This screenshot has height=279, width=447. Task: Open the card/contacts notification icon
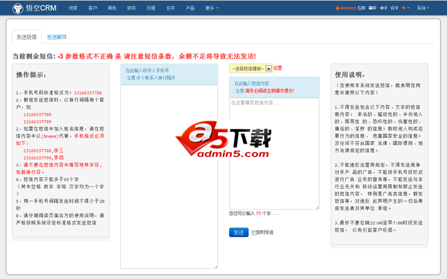click(372, 8)
